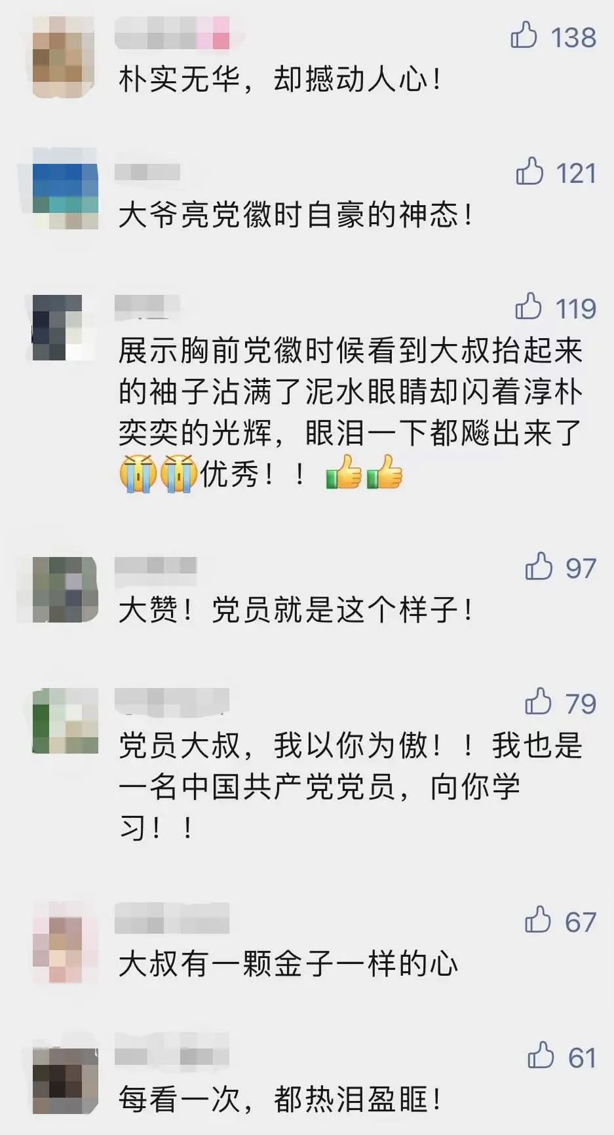Tap the 61 like count number
614x1135 pixels.
(582, 1057)
